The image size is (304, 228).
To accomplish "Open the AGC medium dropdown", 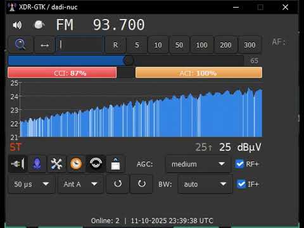I will click(x=198, y=164).
